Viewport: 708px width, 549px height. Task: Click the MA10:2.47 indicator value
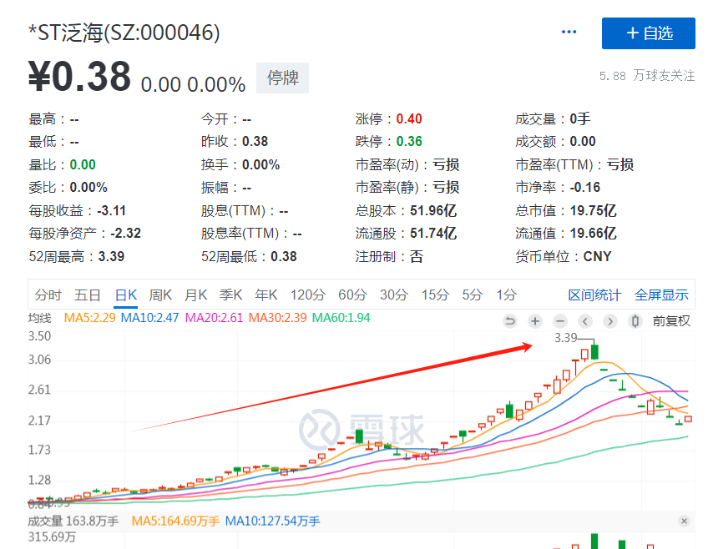pyautogui.click(x=150, y=318)
